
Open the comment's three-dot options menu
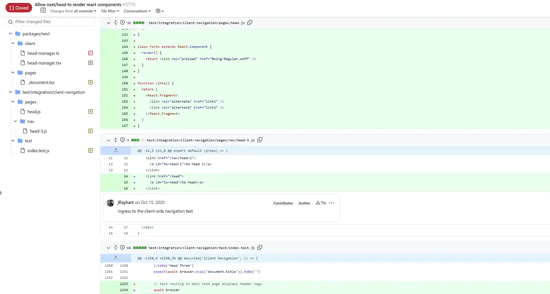pos(331,203)
